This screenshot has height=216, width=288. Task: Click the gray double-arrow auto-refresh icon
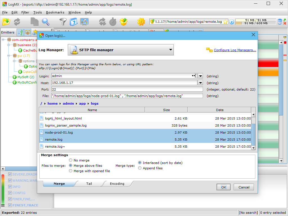102,22
